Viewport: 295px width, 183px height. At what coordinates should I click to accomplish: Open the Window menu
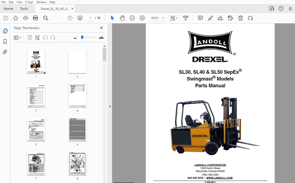click(41, 2)
